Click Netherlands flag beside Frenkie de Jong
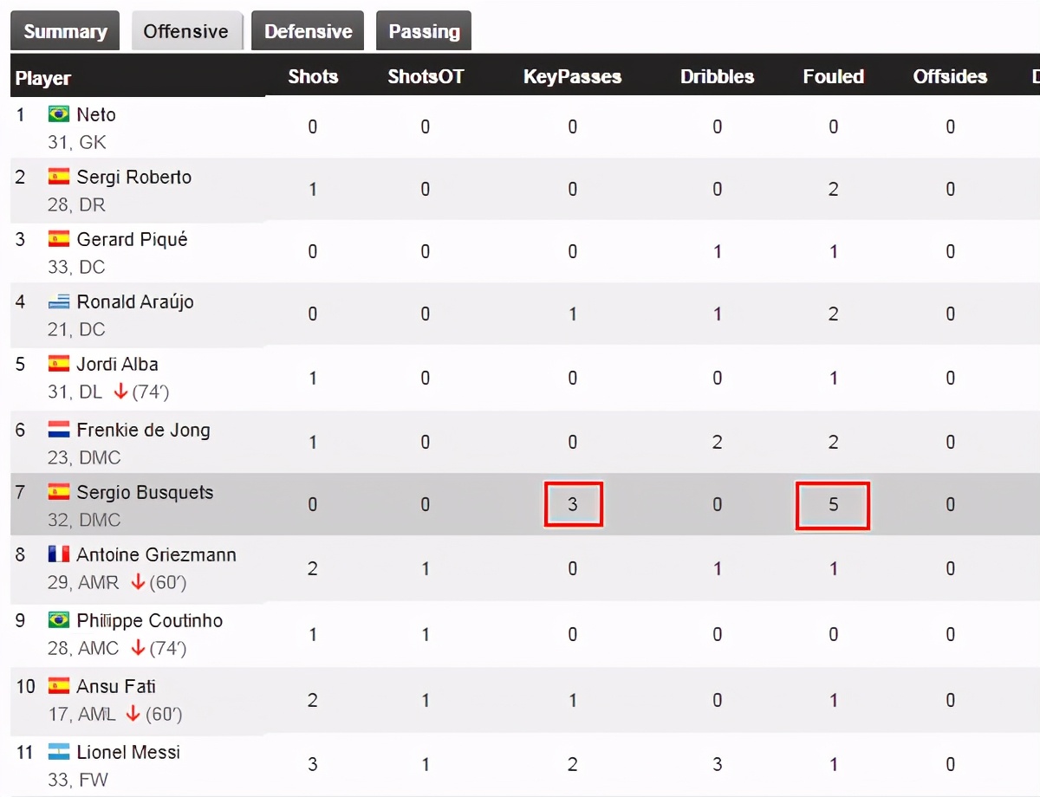This screenshot has height=797, width=1040. pos(59,430)
